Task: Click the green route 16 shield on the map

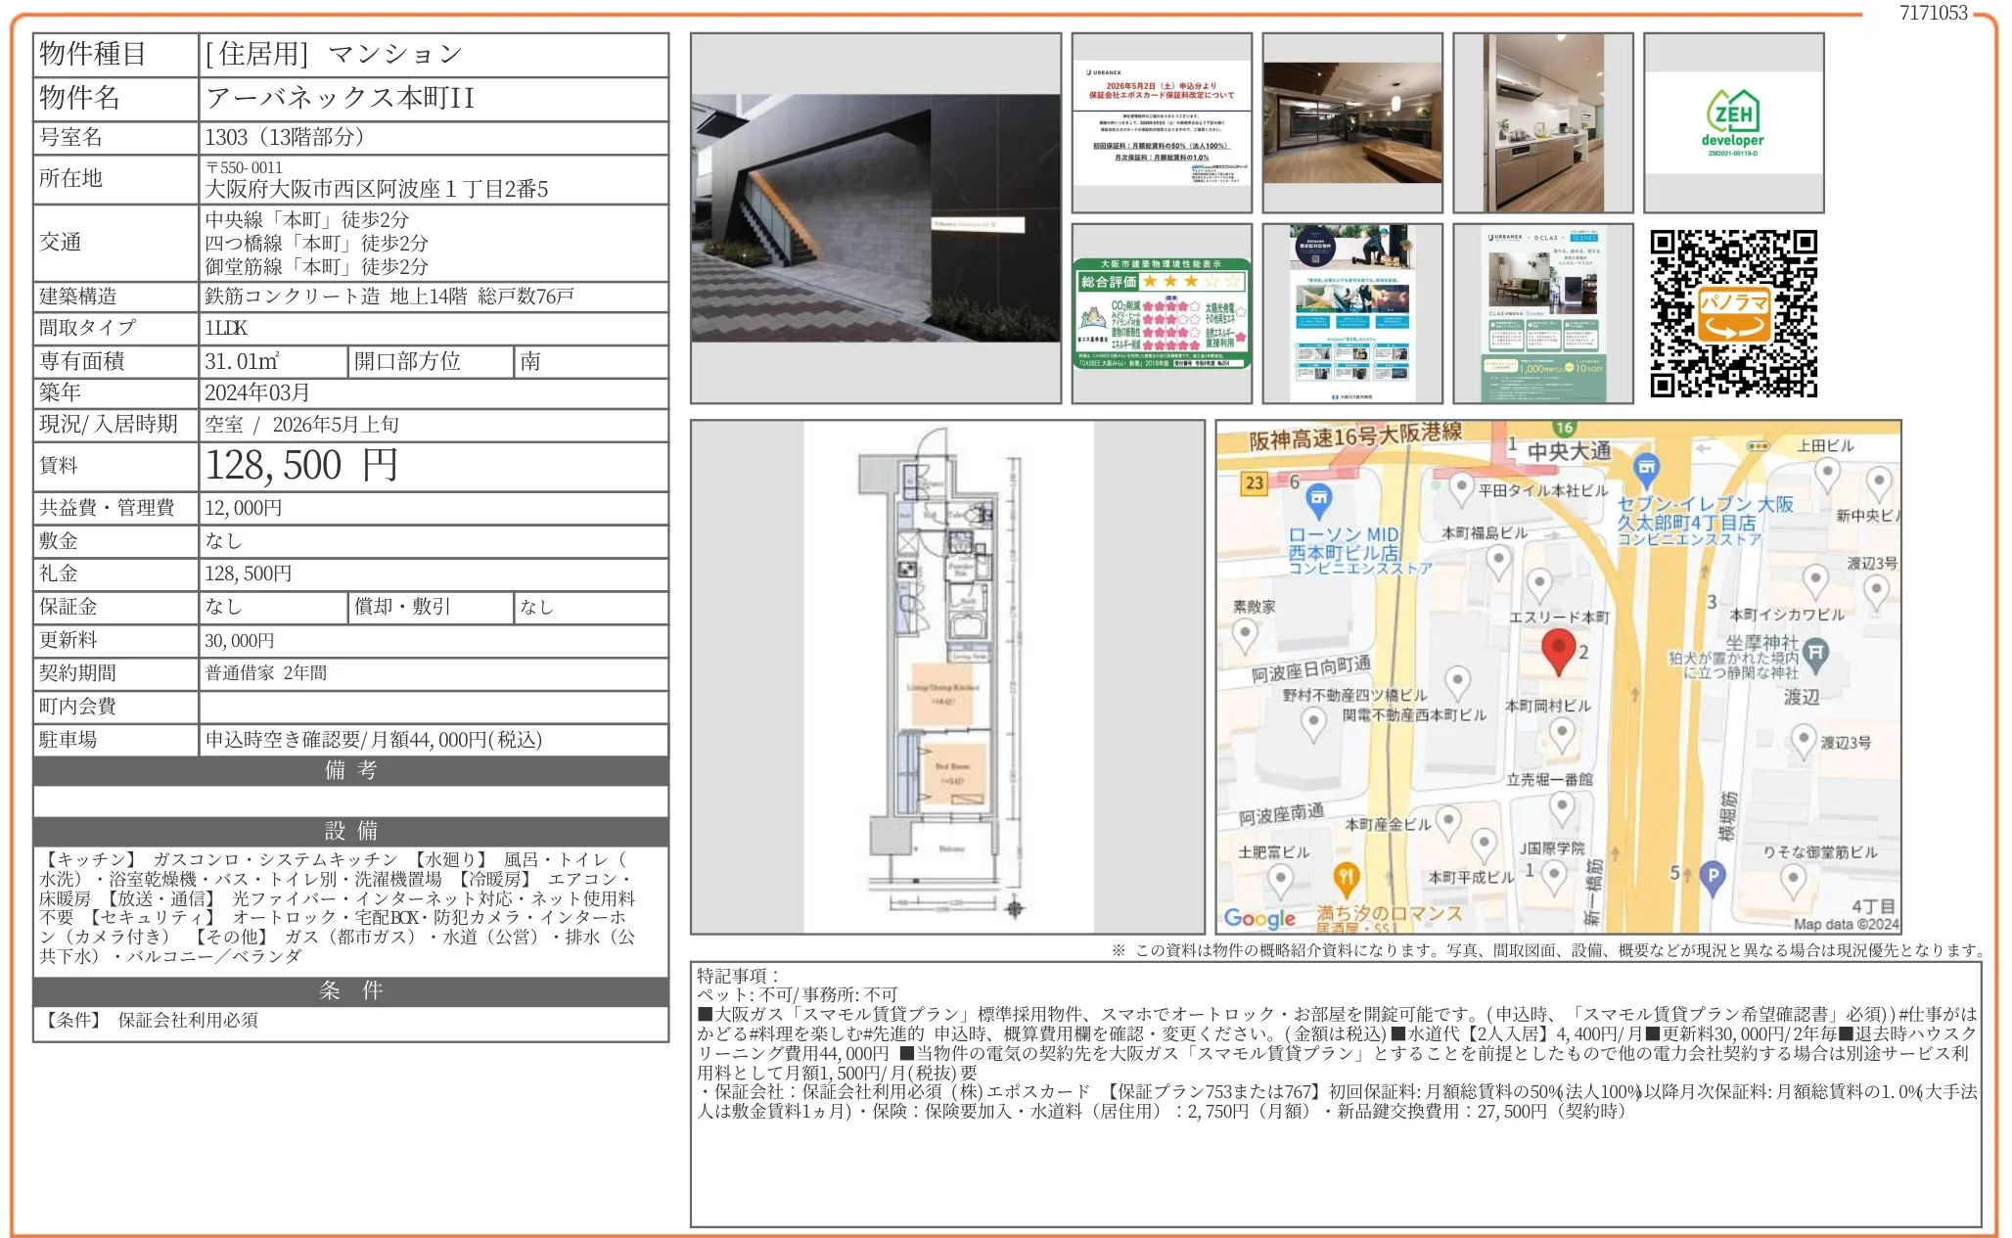Action: point(1565,428)
